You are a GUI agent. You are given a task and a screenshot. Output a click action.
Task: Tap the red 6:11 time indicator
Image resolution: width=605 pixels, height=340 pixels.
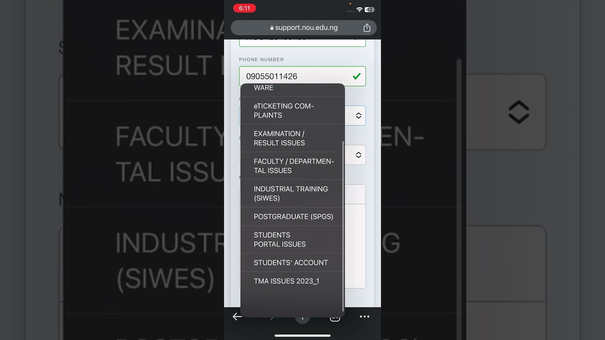coord(244,8)
